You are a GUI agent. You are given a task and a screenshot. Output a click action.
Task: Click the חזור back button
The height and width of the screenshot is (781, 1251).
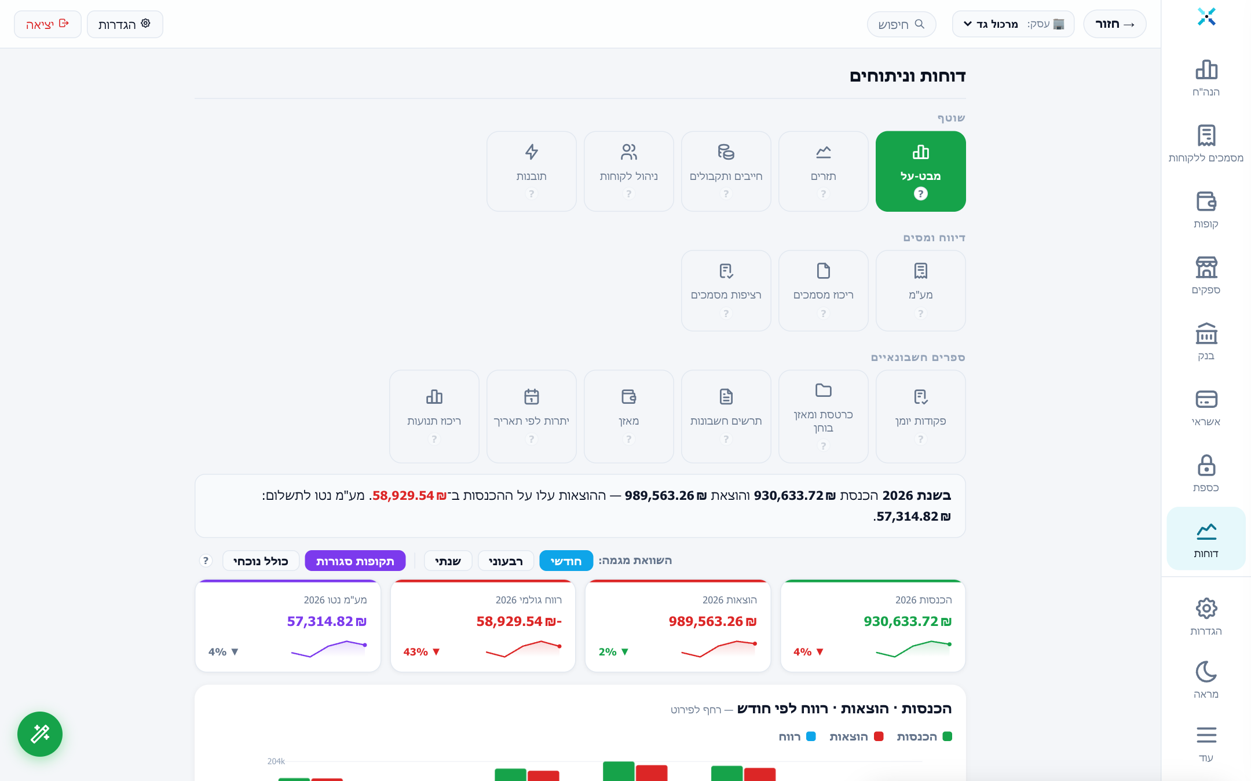1114,24
